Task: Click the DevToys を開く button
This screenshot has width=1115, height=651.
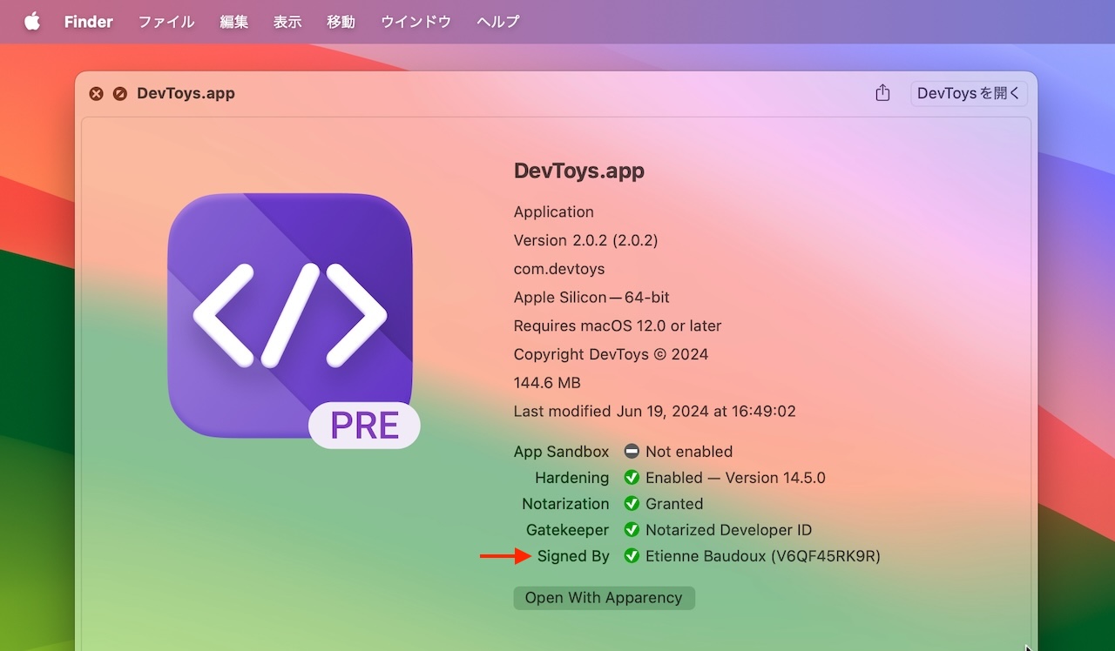Action: pos(969,93)
